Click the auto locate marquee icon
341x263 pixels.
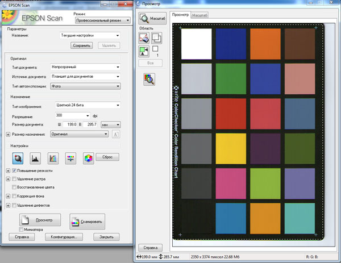[x=144, y=52]
